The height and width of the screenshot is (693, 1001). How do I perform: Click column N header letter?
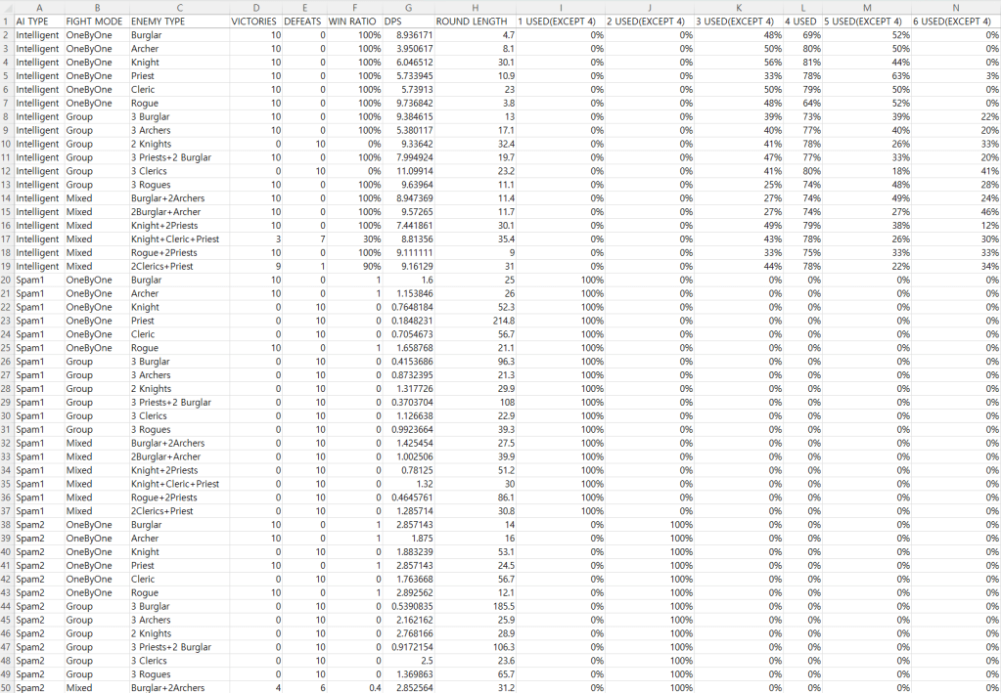pyautogui.click(x=955, y=7)
